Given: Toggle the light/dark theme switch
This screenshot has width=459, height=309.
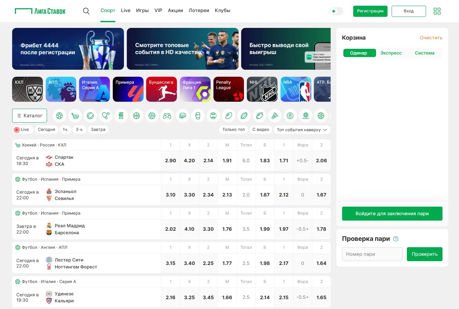Looking at the screenshot, I should click(336, 11).
